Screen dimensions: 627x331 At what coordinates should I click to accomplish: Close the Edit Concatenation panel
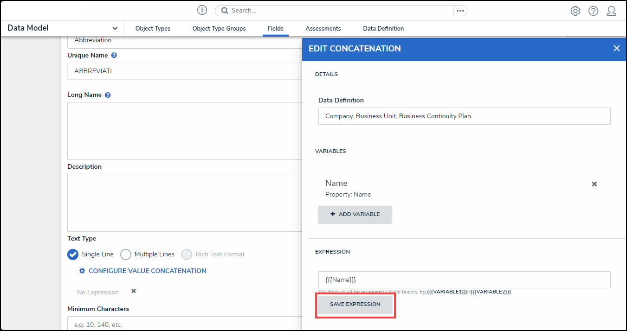[616, 48]
